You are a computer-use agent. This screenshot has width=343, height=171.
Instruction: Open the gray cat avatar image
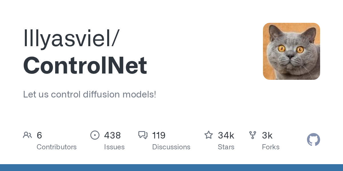point(291,51)
